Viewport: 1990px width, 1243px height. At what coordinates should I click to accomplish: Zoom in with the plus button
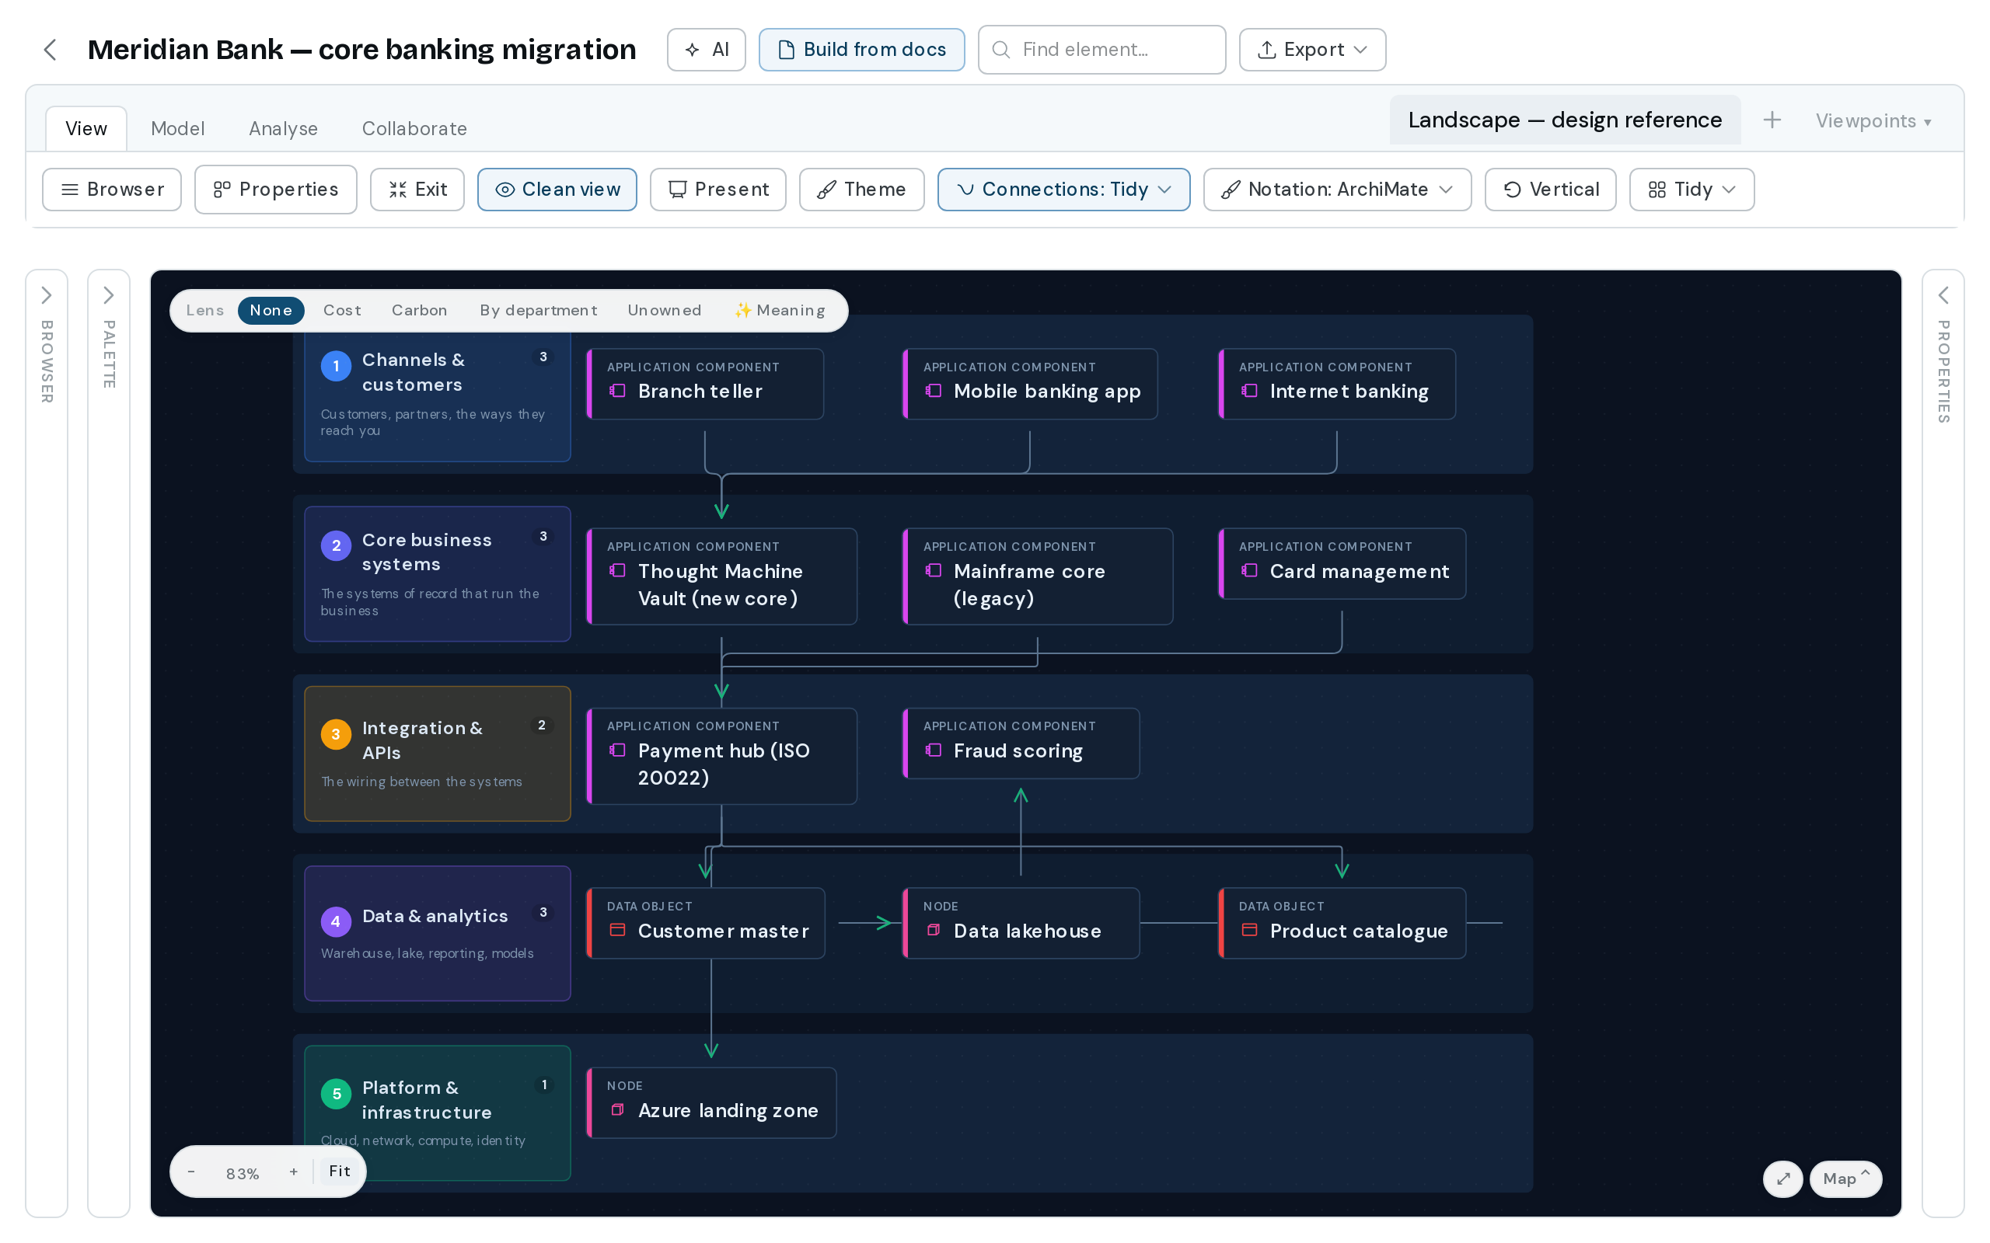[x=294, y=1172]
